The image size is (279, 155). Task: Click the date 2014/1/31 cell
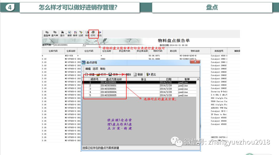pyautogui.click(x=166, y=82)
